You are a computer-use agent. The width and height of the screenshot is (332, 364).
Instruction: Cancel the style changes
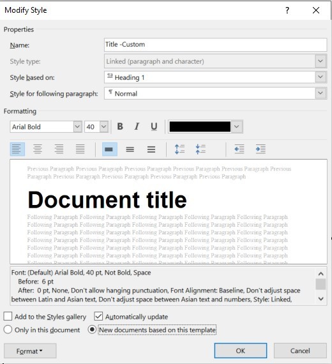[300, 351]
